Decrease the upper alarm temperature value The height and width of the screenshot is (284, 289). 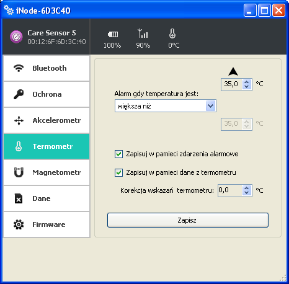(x=247, y=87)
